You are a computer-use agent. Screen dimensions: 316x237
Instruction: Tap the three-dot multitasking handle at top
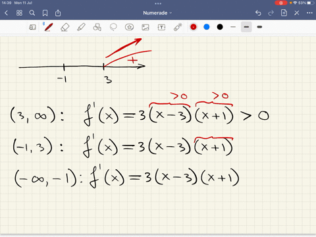point(158,3)
